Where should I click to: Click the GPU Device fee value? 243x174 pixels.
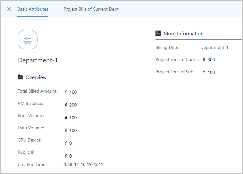coord(68,143)
